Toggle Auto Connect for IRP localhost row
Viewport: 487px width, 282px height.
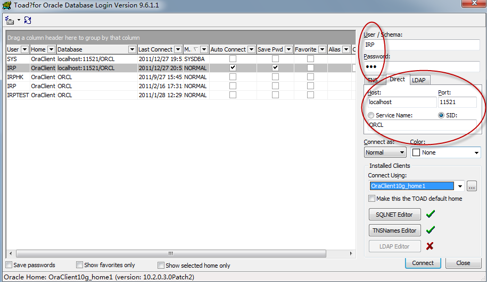[233, 67]
